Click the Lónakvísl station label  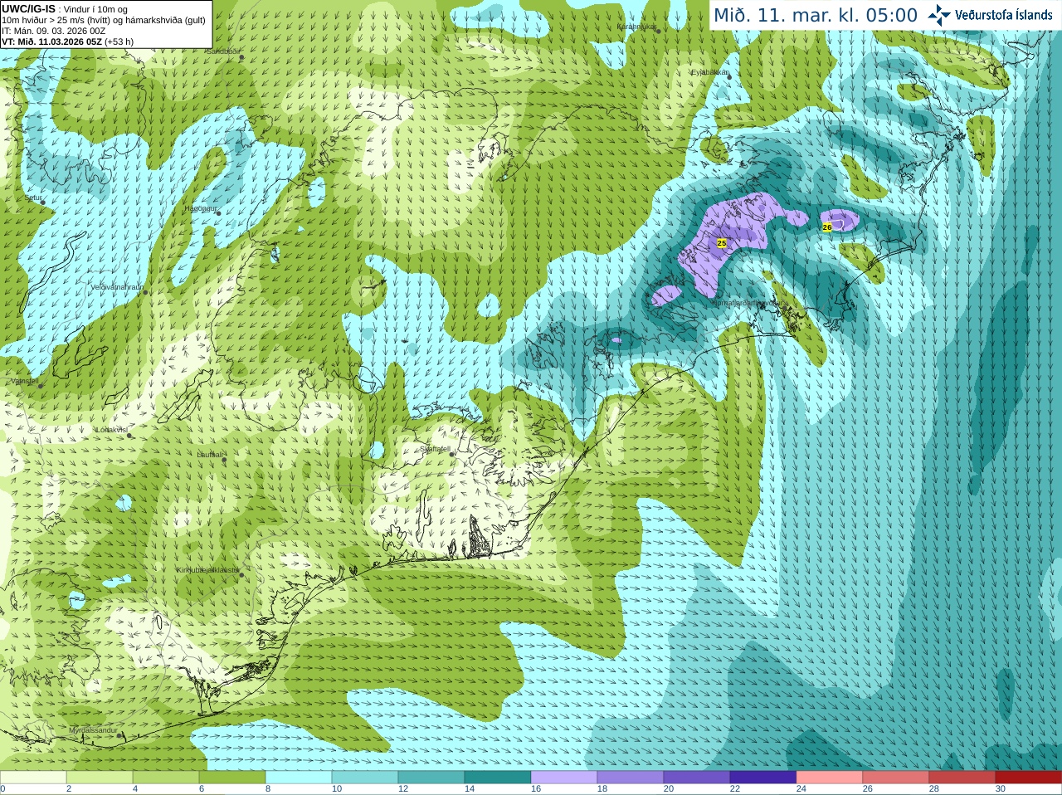click(111, 430)
